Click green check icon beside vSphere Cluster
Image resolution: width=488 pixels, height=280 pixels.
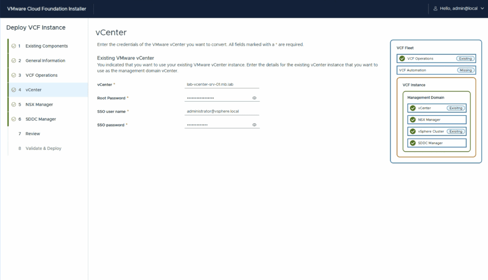tap(413, 131)
